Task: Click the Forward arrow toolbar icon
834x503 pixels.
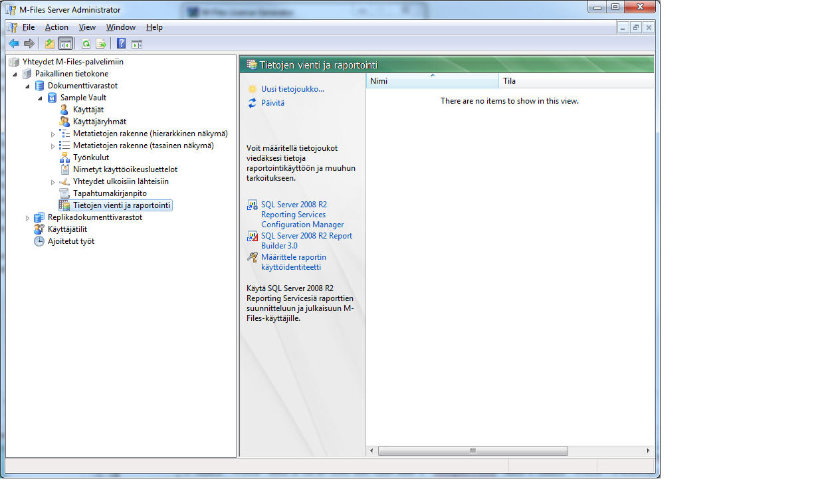Action: coord(29,44)
